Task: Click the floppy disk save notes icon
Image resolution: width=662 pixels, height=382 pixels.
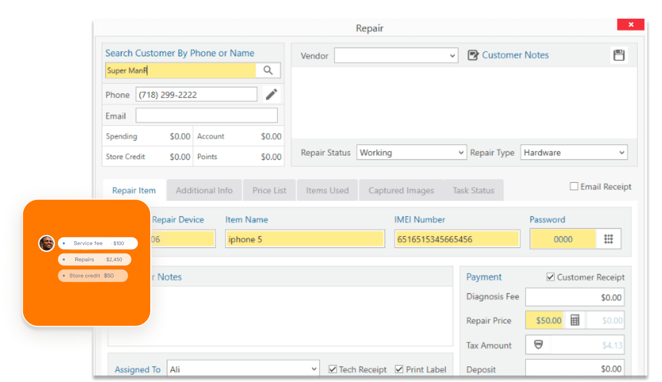Action: tap(619, 55)
